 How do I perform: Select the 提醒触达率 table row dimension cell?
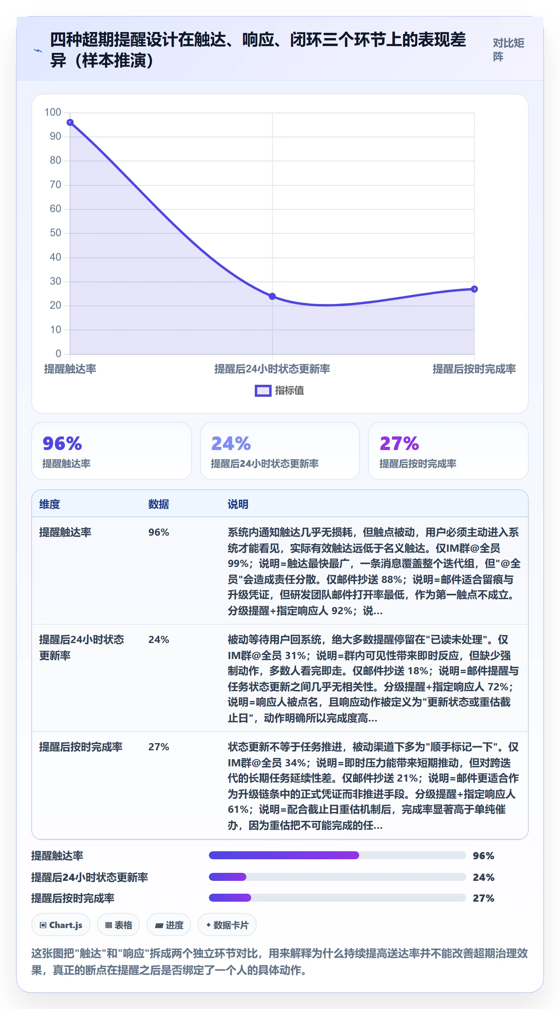tap(65, 532)
